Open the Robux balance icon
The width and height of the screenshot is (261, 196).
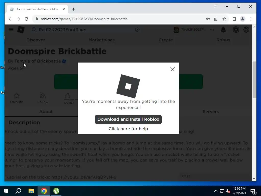[236, 30]
